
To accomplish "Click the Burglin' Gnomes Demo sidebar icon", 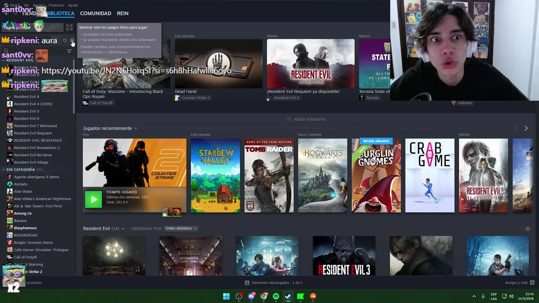I will (10, 242).
